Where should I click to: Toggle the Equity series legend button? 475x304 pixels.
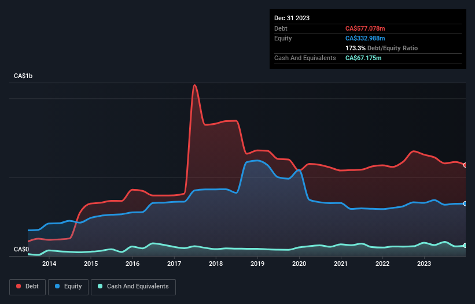click(68, 287)
